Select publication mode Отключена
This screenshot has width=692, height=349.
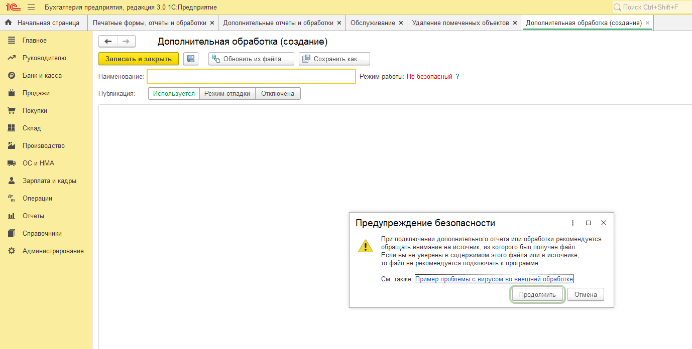click(278, 93)
